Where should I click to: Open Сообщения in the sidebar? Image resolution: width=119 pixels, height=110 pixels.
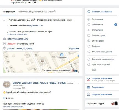[x=97, y=24]
